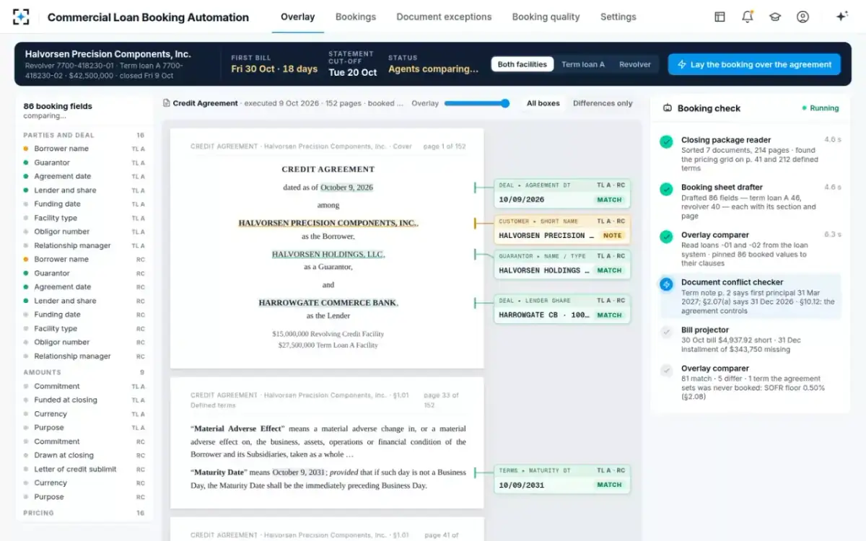Click highlighted HARROWGATE COMMERCE BANK
Viewport: 866px width, 541px height.
328,302
